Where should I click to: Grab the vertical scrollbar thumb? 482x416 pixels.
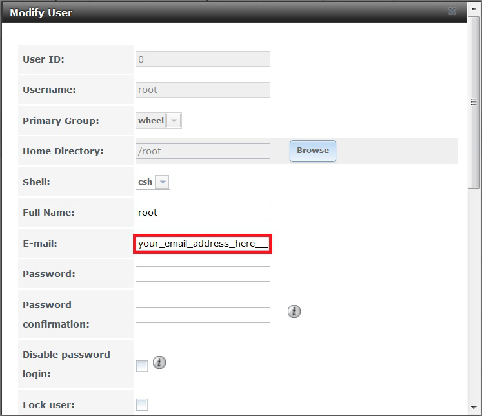point(474,103)
